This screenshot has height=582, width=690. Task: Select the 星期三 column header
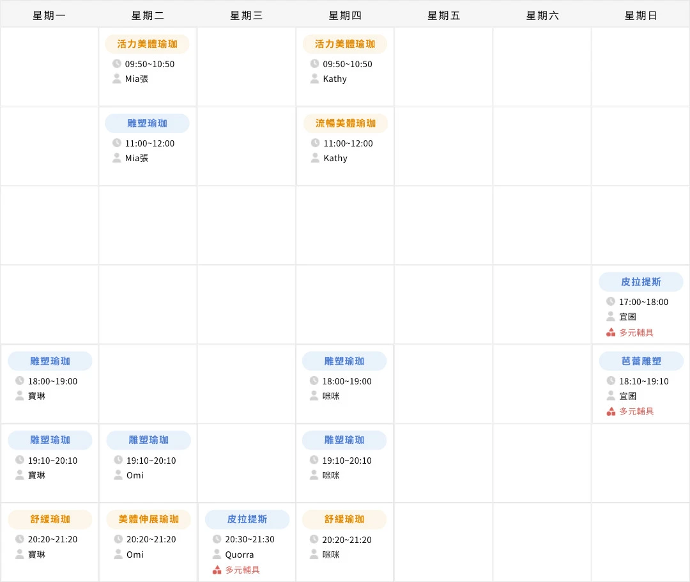click(247, 14)
